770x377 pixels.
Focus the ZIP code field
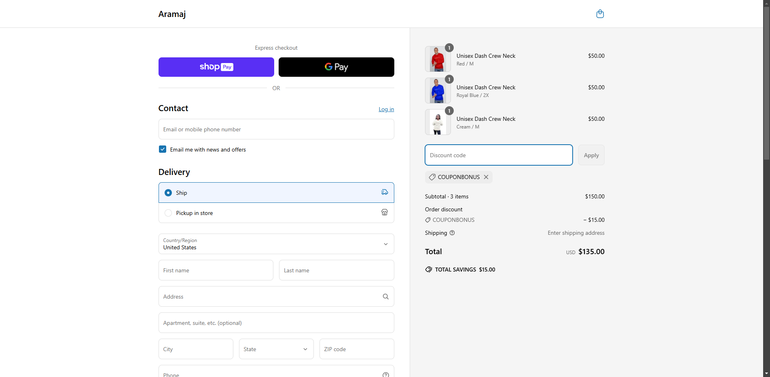(357, 349)
